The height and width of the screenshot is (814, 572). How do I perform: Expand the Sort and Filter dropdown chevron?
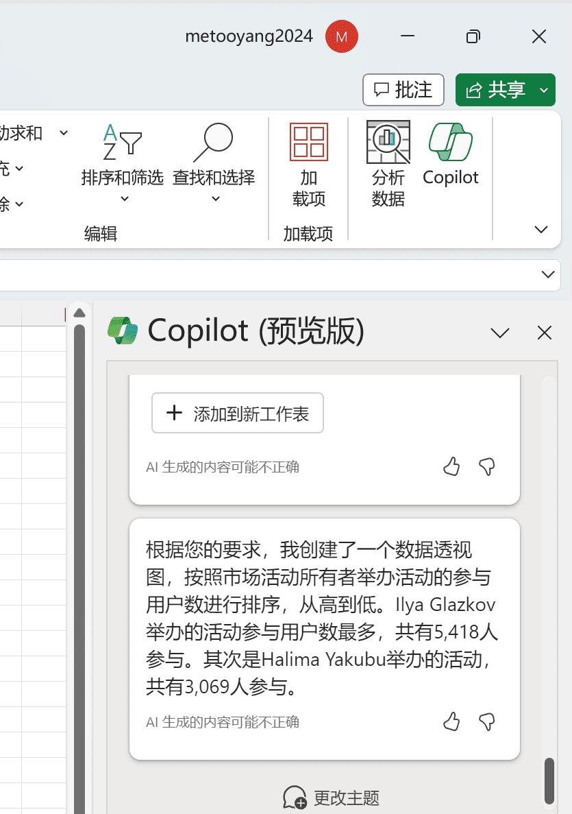pyautogui.click(x=125, y=199)
